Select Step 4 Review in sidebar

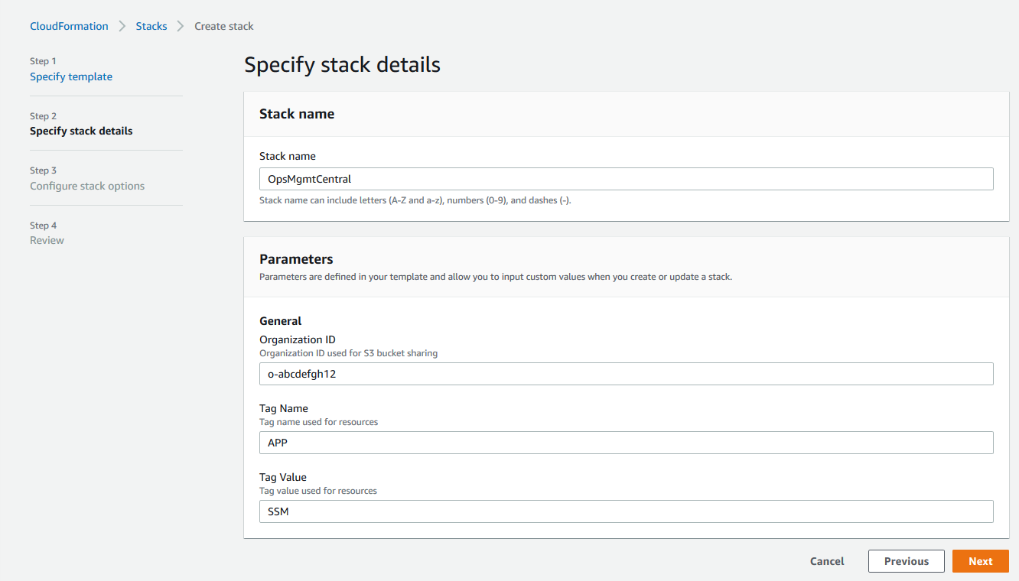47,240
